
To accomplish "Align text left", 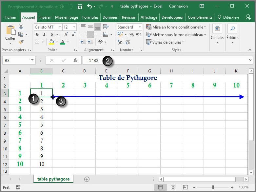I will 83,34.
